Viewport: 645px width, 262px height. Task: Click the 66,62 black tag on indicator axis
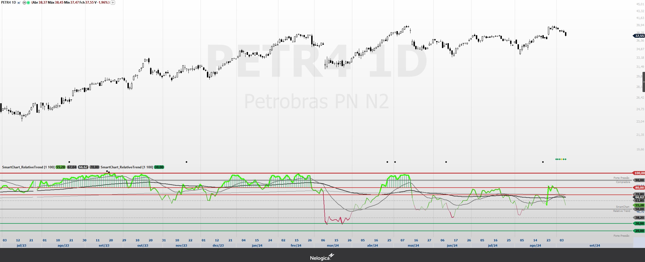pos(639,197)
